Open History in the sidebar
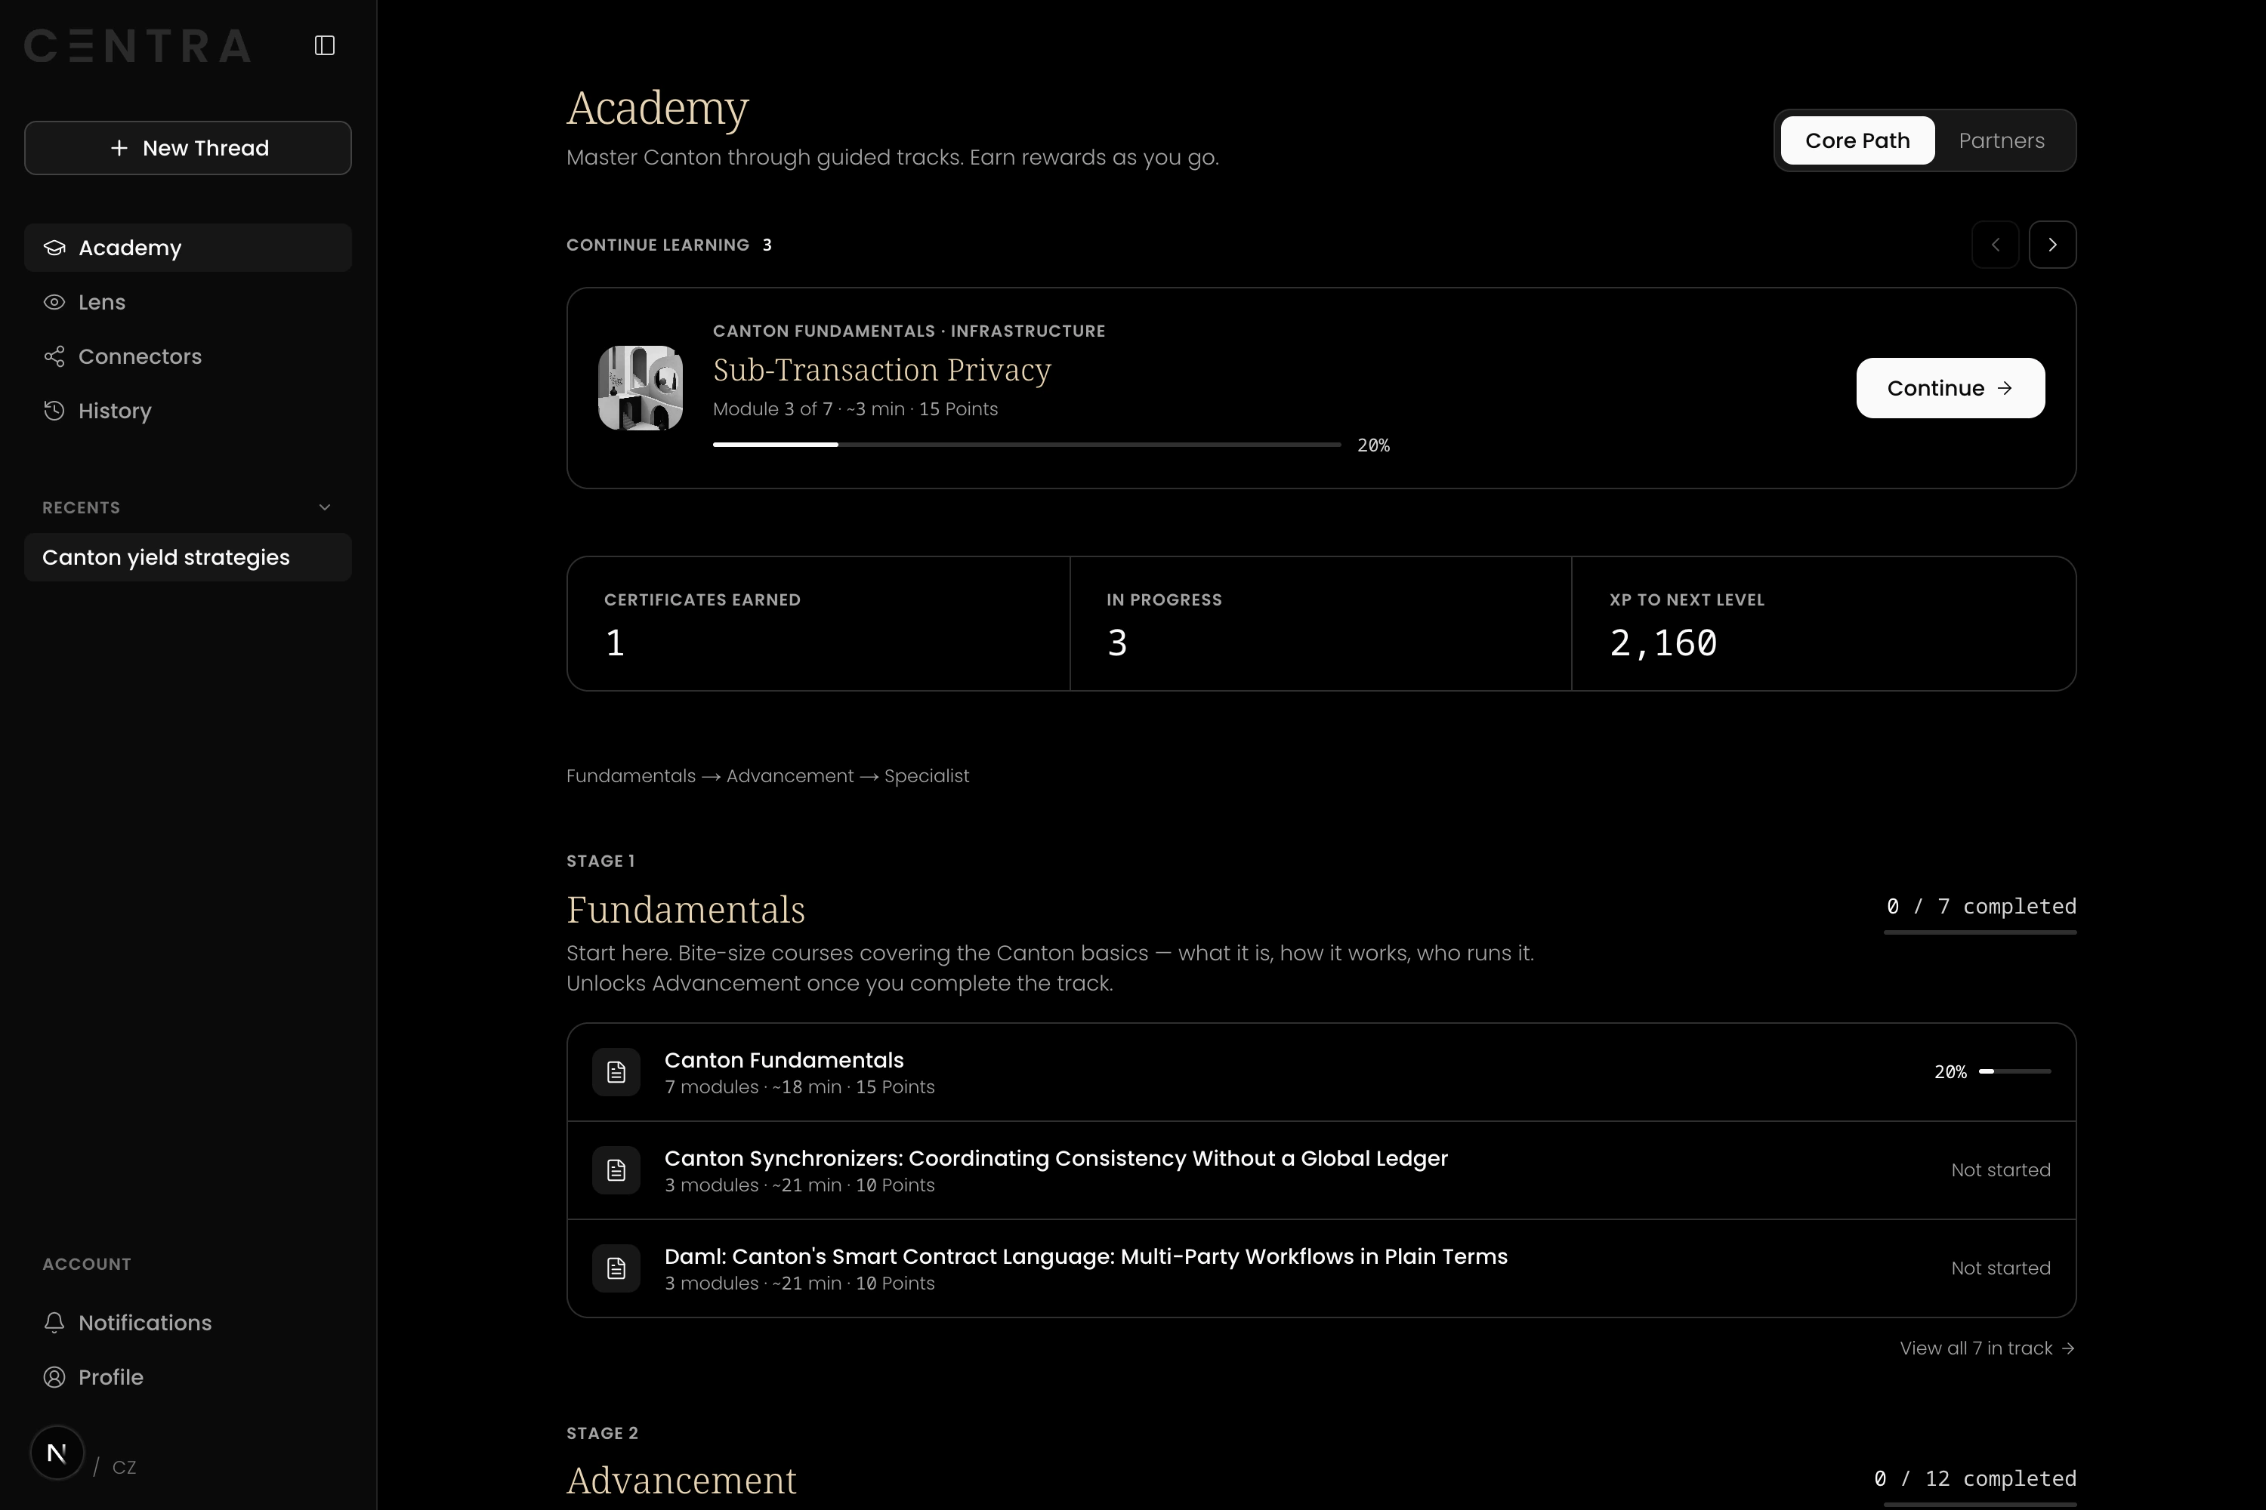 pyautogui.click(x=188, y=410)
